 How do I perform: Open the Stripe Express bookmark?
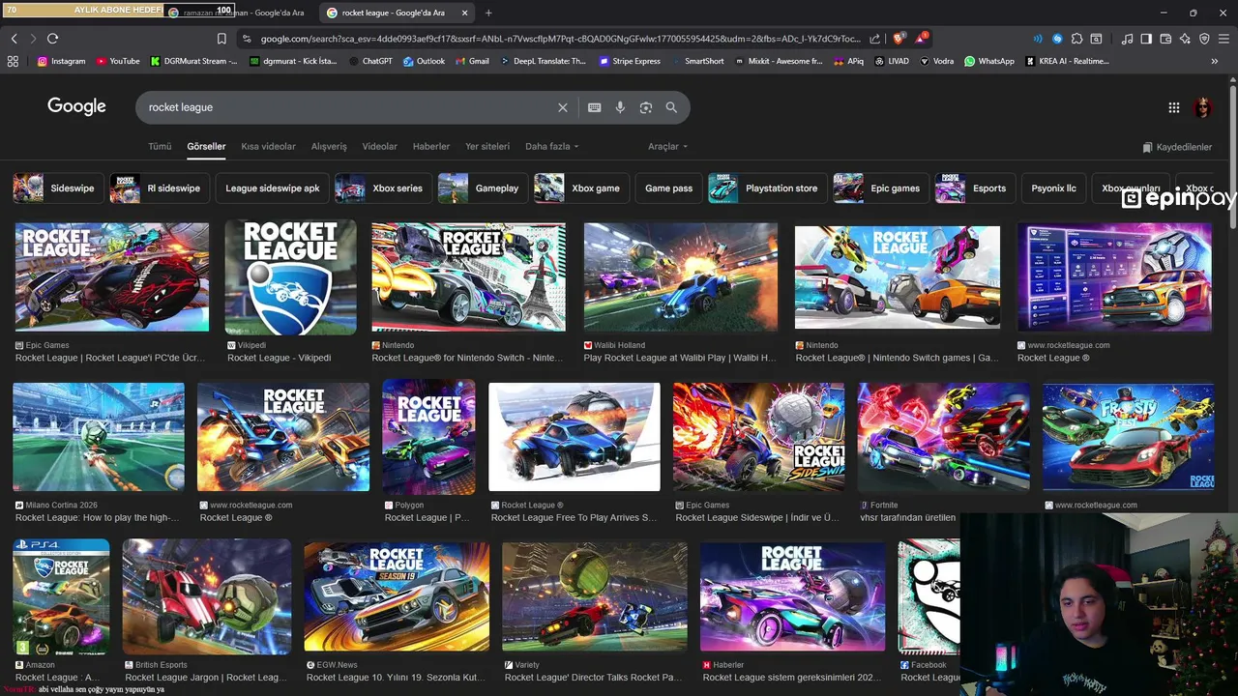click(x=630, y=61)
